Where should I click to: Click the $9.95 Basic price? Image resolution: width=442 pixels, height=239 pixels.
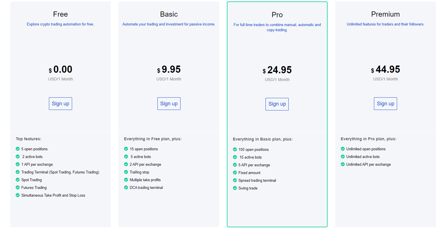tap(169, 69)
